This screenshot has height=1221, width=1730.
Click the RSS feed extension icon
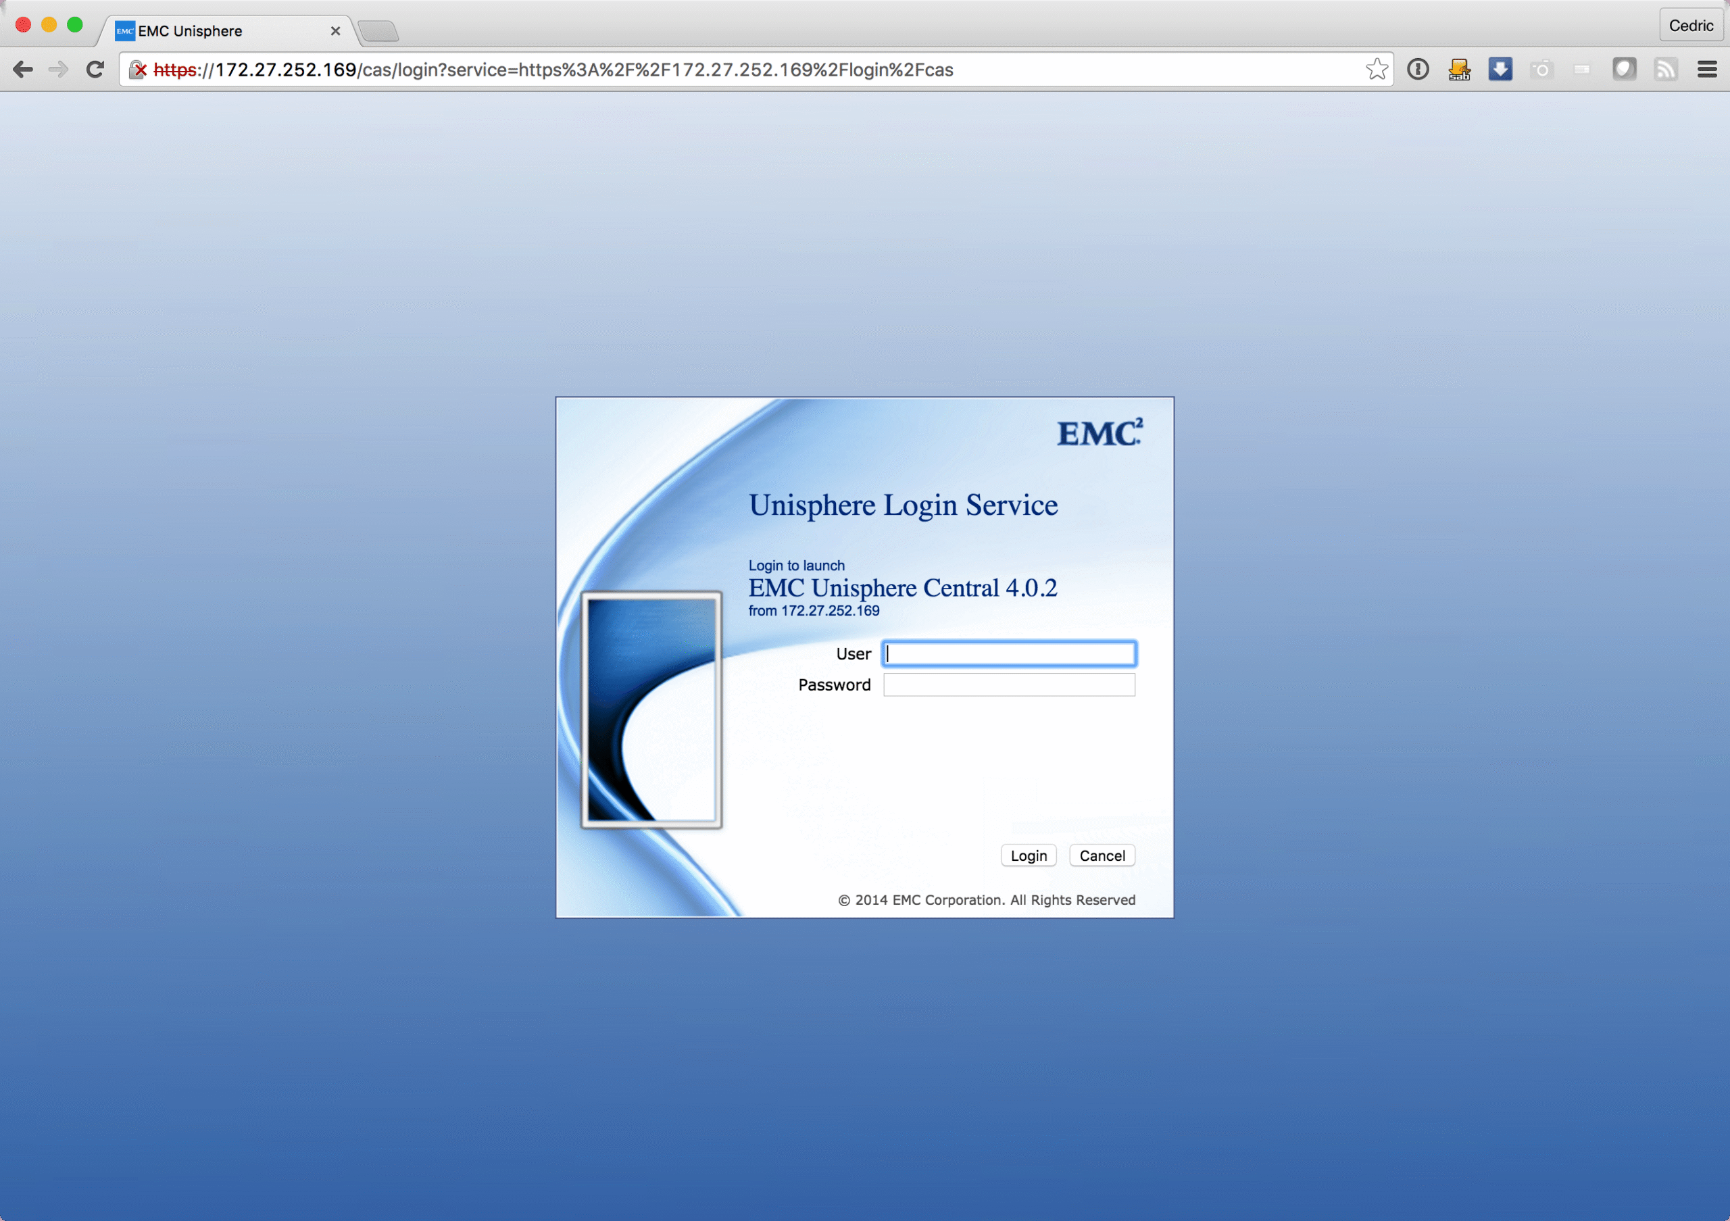(x=1665, y=70)
